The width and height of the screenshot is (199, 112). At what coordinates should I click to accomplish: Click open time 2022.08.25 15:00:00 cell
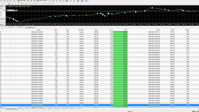click(x=37, y=37)
